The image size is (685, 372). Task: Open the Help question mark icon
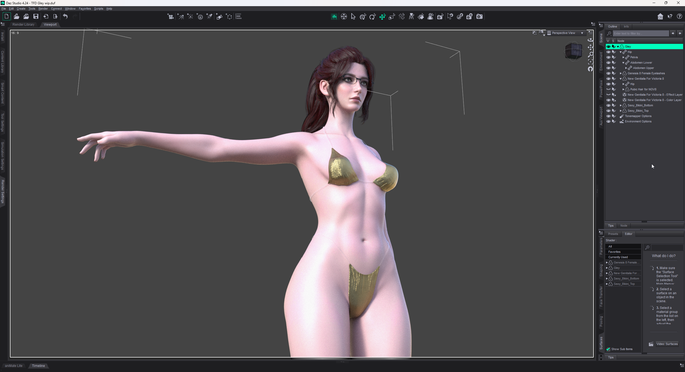[679, 17]
